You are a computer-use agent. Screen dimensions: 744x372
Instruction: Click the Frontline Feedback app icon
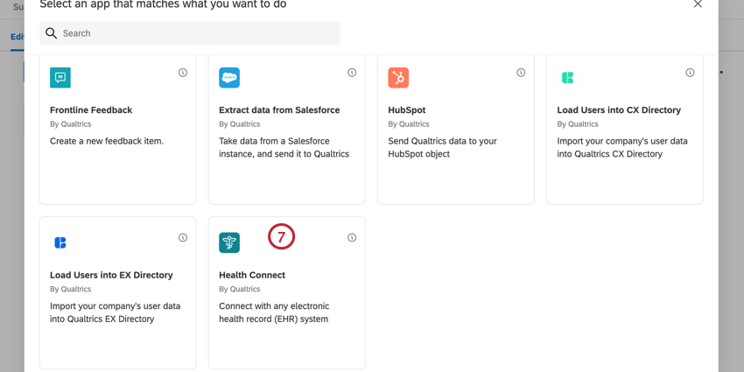point(60,77)
